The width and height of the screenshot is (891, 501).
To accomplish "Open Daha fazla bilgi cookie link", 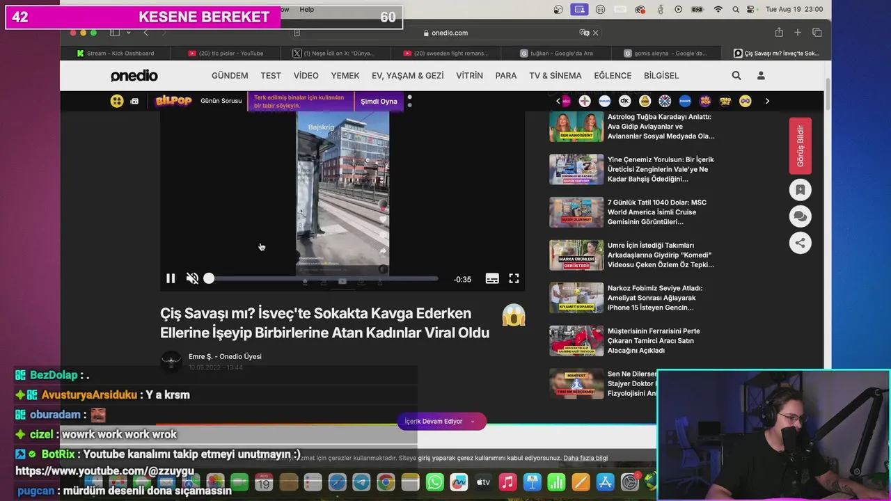I will point(585,458).
